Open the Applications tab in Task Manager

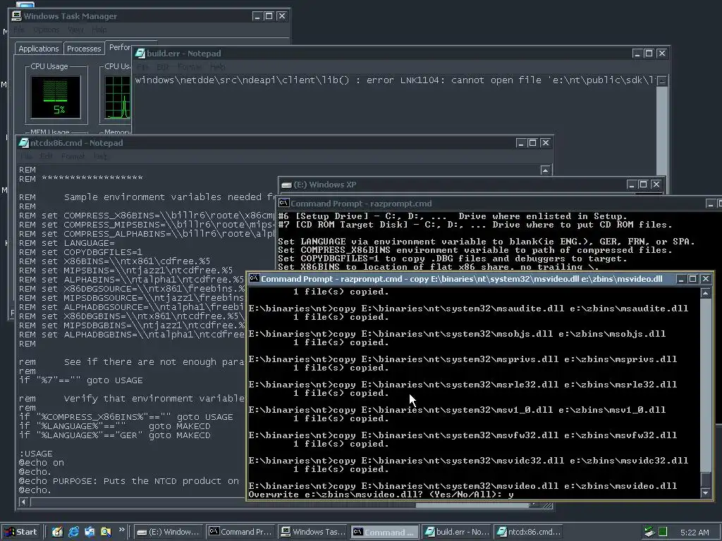coord(39,49)
